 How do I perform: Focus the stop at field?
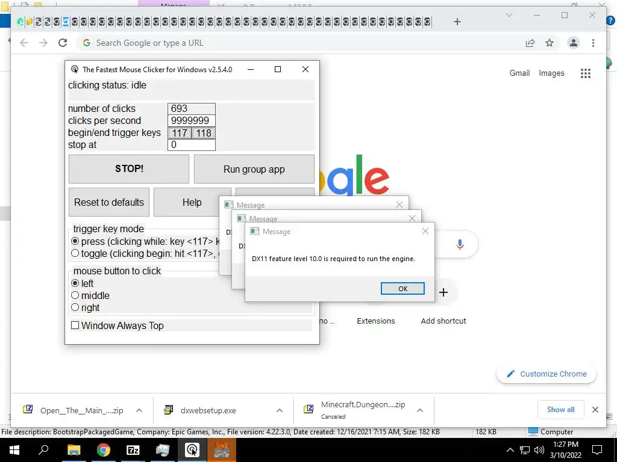(191, 144)
